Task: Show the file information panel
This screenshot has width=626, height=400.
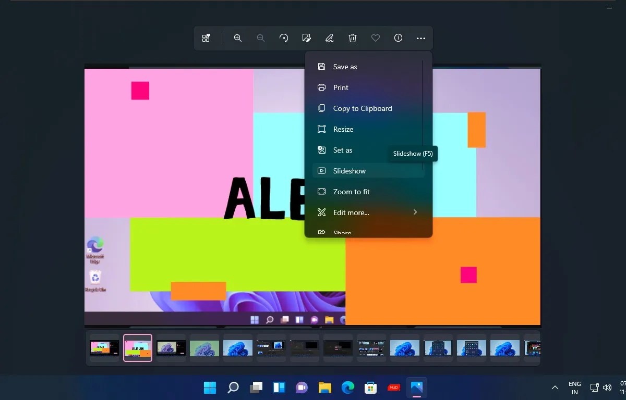Action: (398, 37)
